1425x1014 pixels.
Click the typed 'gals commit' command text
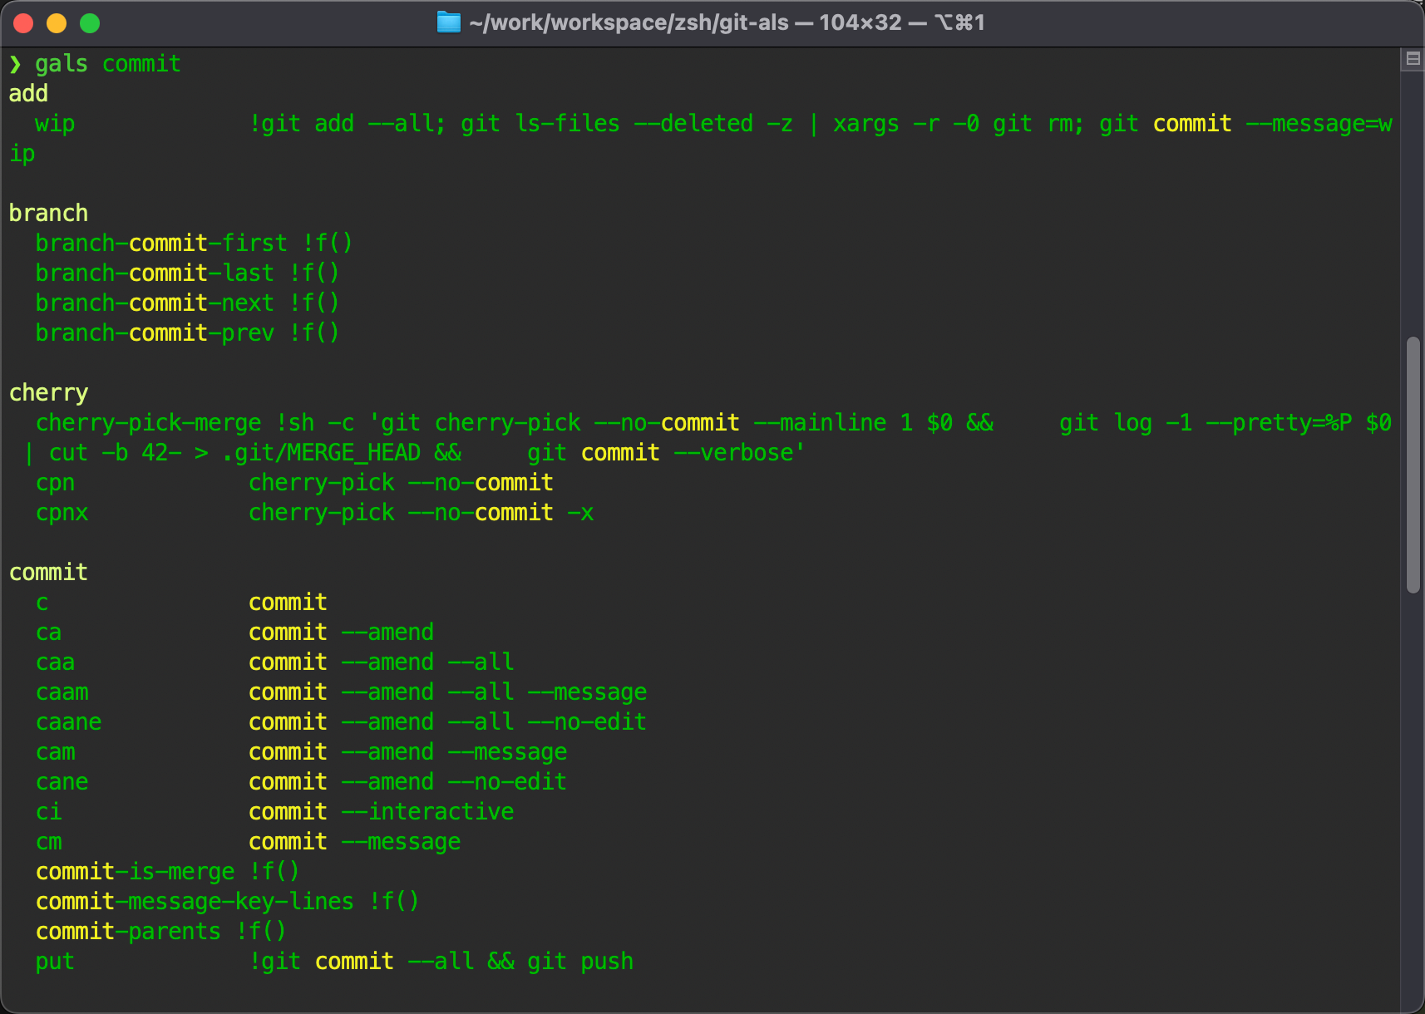tap(107, 64)
